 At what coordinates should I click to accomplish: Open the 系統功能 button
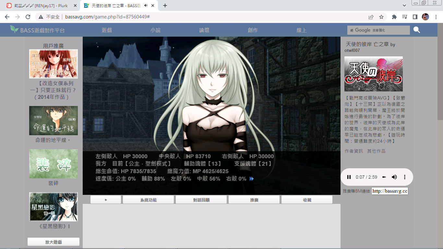point(148,200)
